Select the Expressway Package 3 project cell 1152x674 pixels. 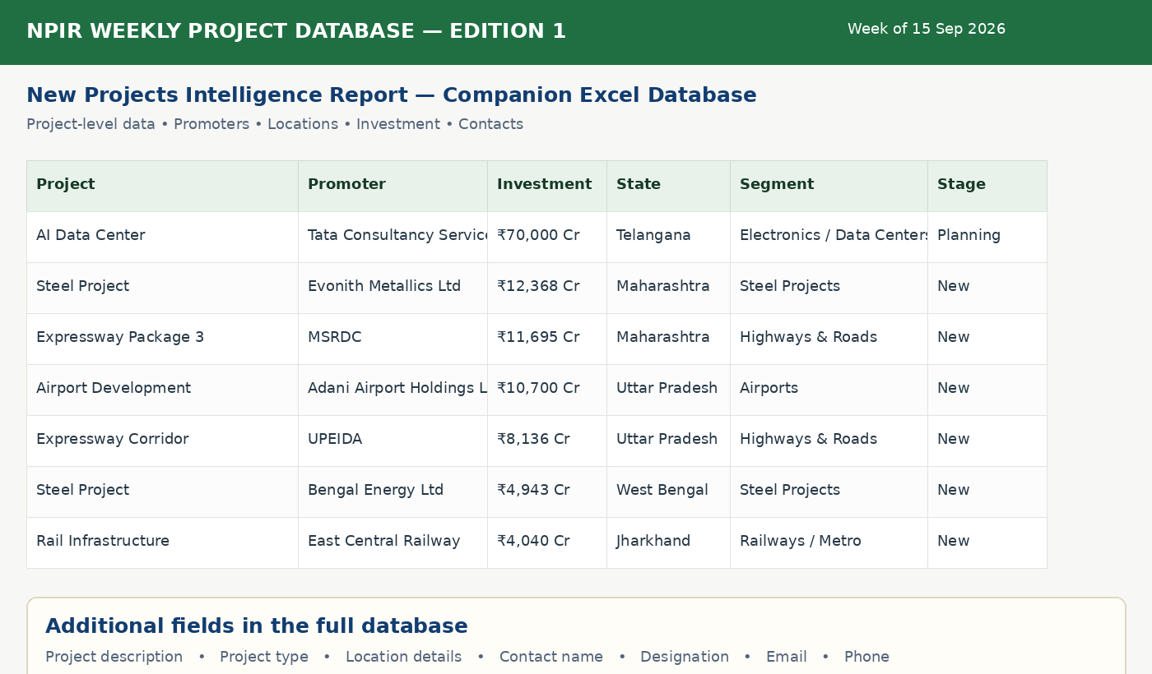pyautogui.click(x=162, y=339)
